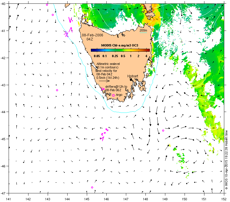Click the '-46' latitude axis label
Image resolution: width=230 pixels, height=202 pixels.
point(3,166)
